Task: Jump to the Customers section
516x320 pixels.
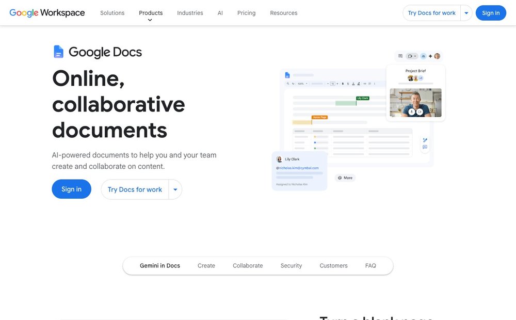Action: coord(333,266)
